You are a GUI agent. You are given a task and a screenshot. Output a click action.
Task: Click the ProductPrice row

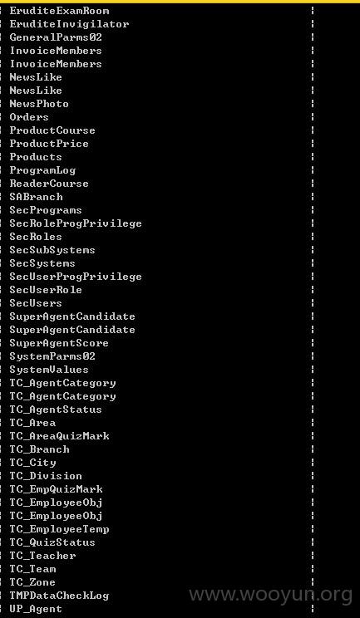pos(49,144)
